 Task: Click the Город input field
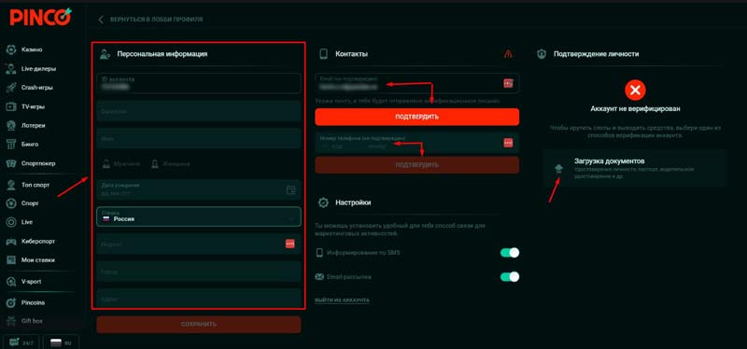199,272
